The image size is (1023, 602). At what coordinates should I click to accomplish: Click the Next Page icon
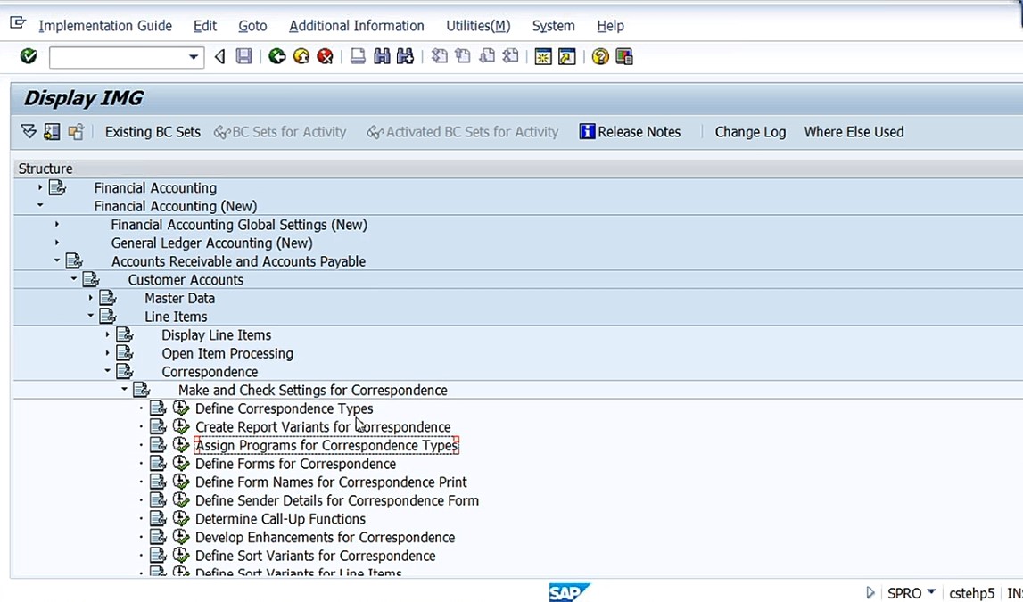[487, 57]
